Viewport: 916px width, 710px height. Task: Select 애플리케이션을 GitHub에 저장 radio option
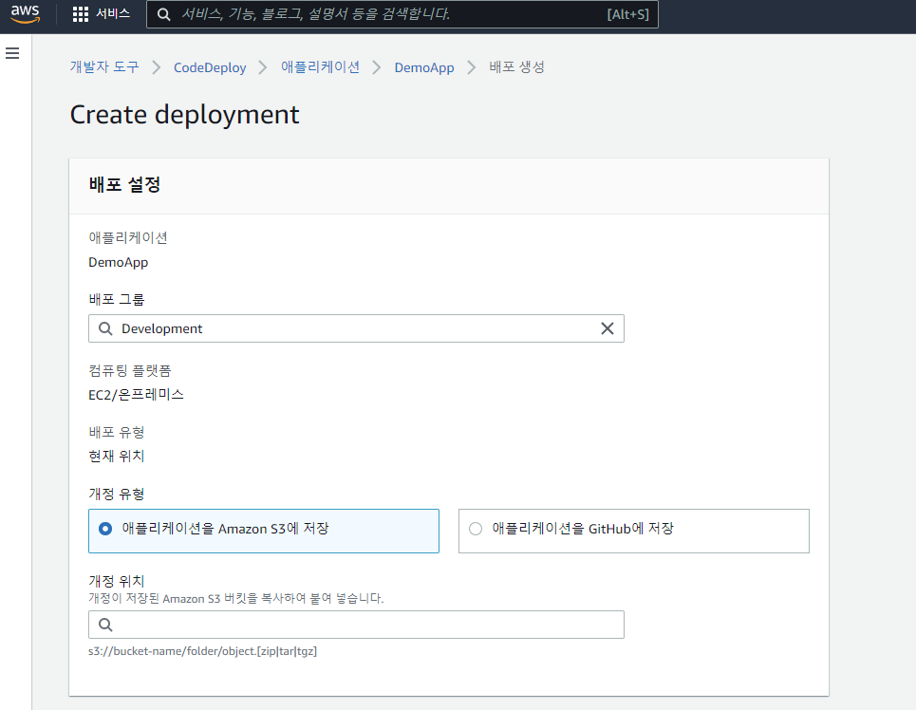[634, 531]
